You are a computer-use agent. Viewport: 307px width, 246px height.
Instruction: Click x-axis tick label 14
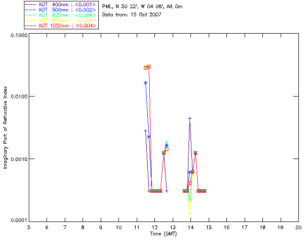[x=191, y=228]
